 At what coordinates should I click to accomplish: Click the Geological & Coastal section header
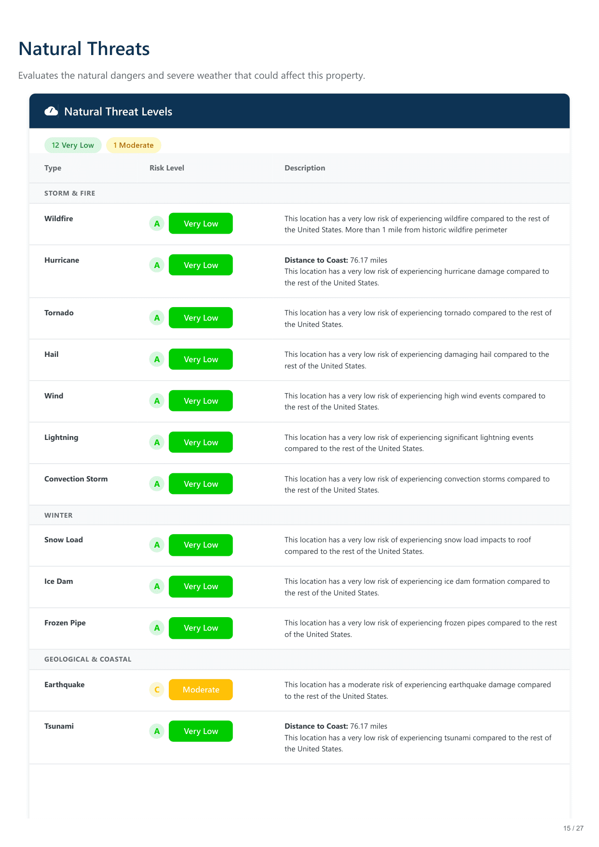[88, 659]
